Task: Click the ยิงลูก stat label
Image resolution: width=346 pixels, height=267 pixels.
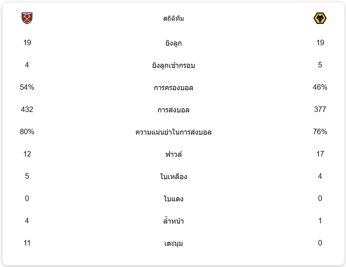Action: (173, 43)
